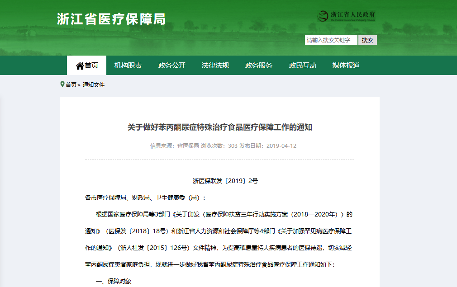Click the 搜索 button
The image size is (457, 287).
(x=367, y=40)
